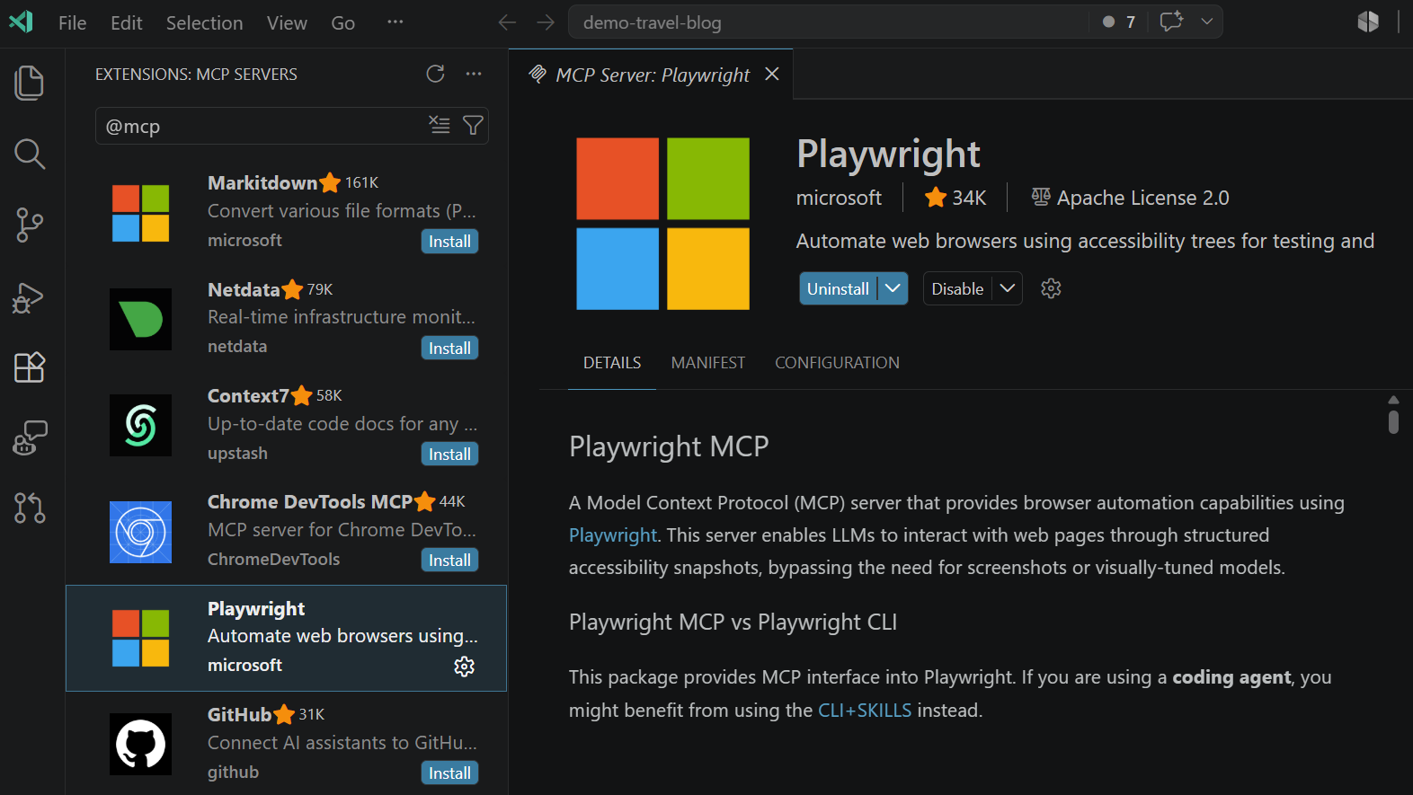Uninstall the Playwright MCP server
Screen dimensions: 1413x795
pos(838,288)
